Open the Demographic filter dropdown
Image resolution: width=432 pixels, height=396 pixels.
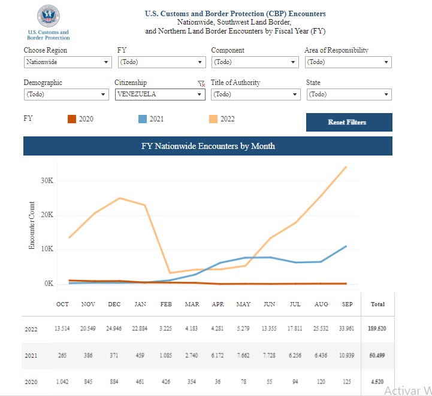tap(67, 95)
